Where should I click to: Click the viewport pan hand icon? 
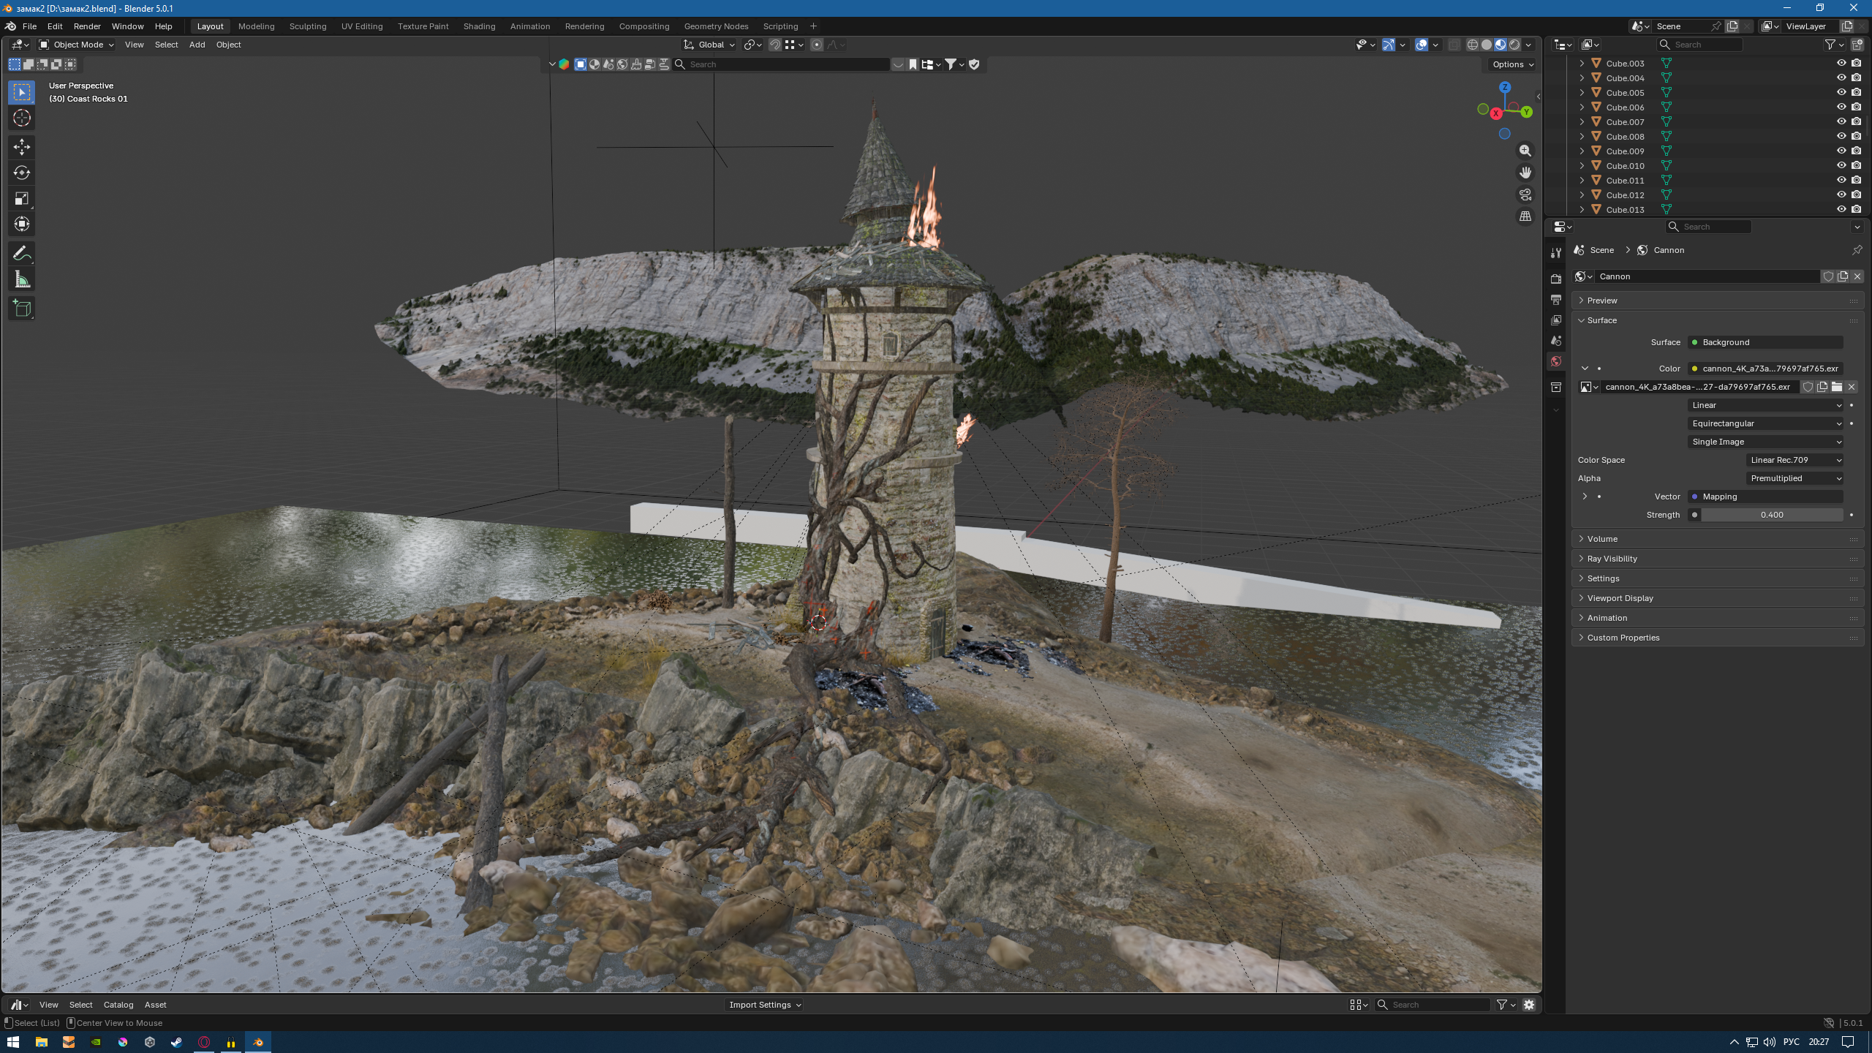coord(1525,173)
